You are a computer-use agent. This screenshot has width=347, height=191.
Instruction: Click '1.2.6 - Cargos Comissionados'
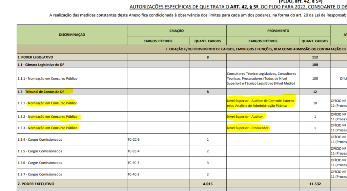[40, 163]
